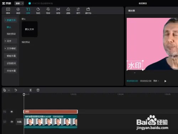Click the 6月30日 project title
The height and width of the screenshot is (134, 178).
coord(143,3)
